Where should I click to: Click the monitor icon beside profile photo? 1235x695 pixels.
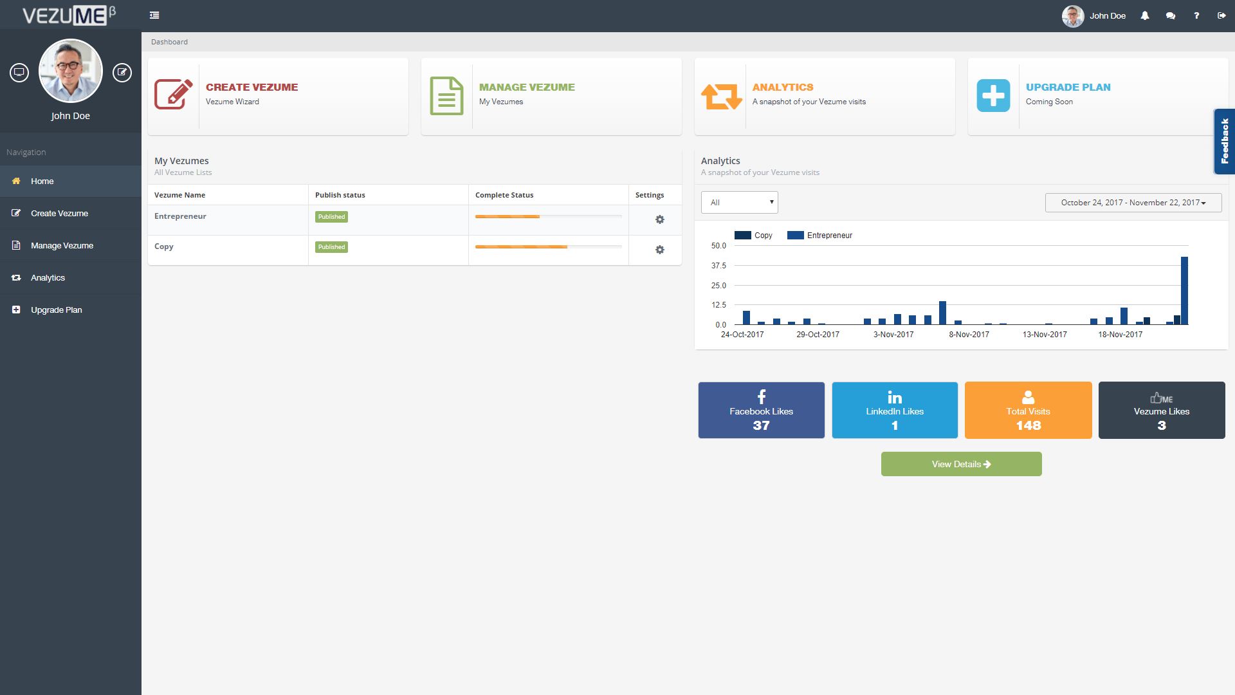click(x=19, y=73)
